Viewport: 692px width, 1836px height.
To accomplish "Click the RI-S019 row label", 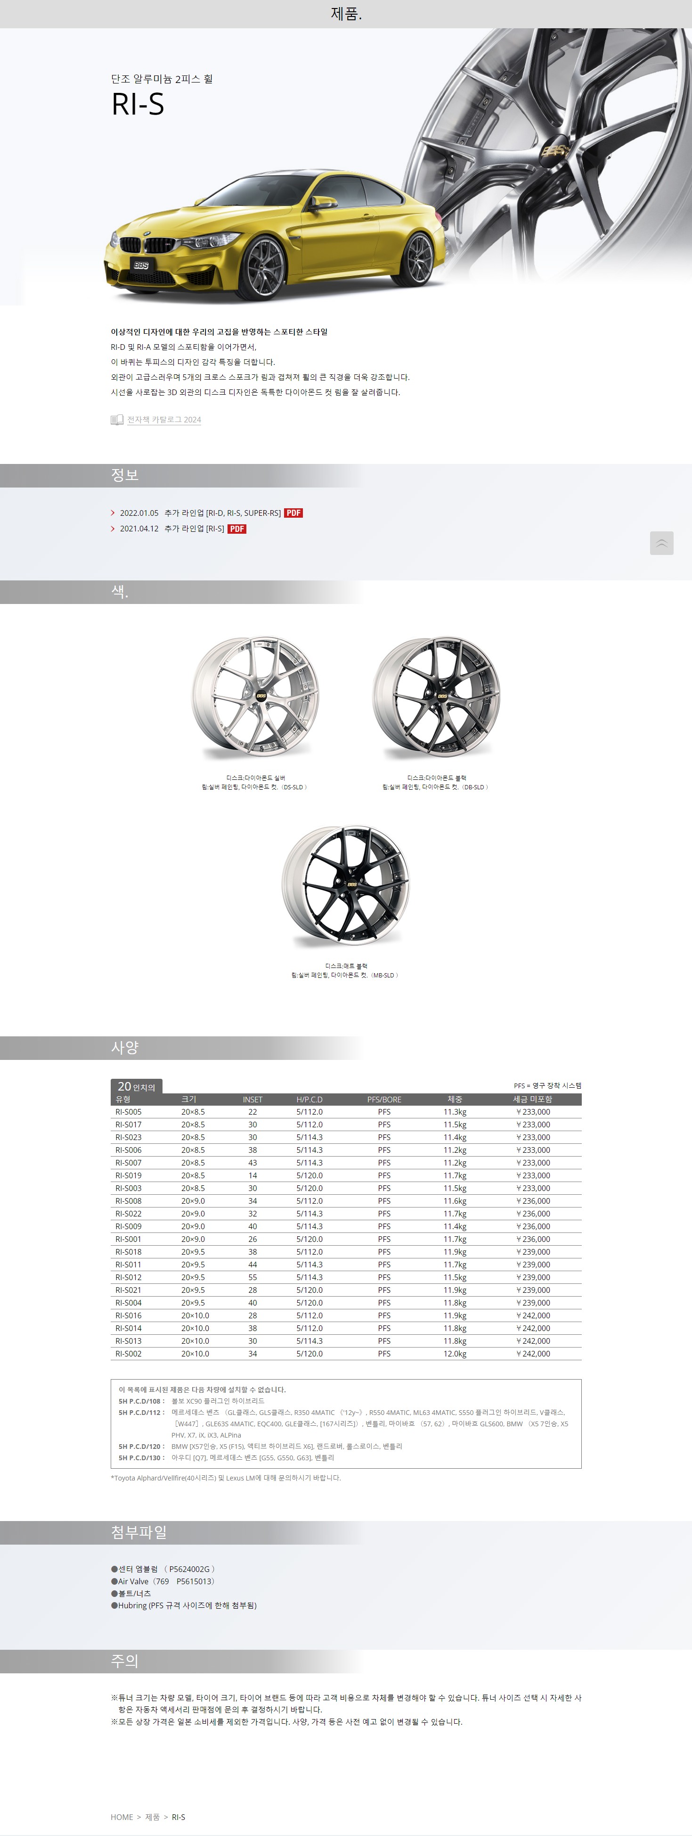I will 128,1176.
